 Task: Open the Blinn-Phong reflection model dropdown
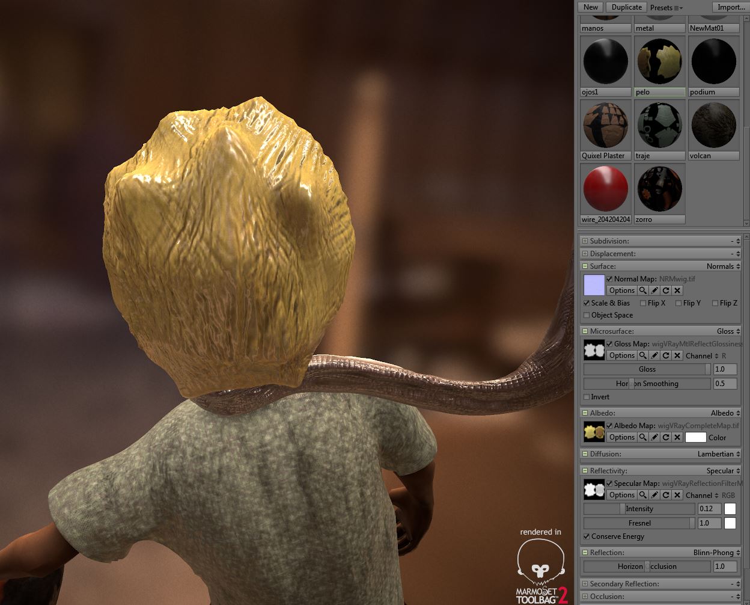pos(716,553)
